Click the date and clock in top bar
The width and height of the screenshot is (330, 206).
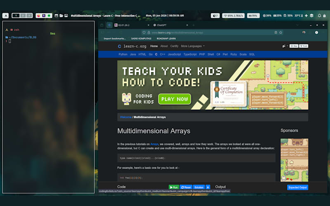165,16
